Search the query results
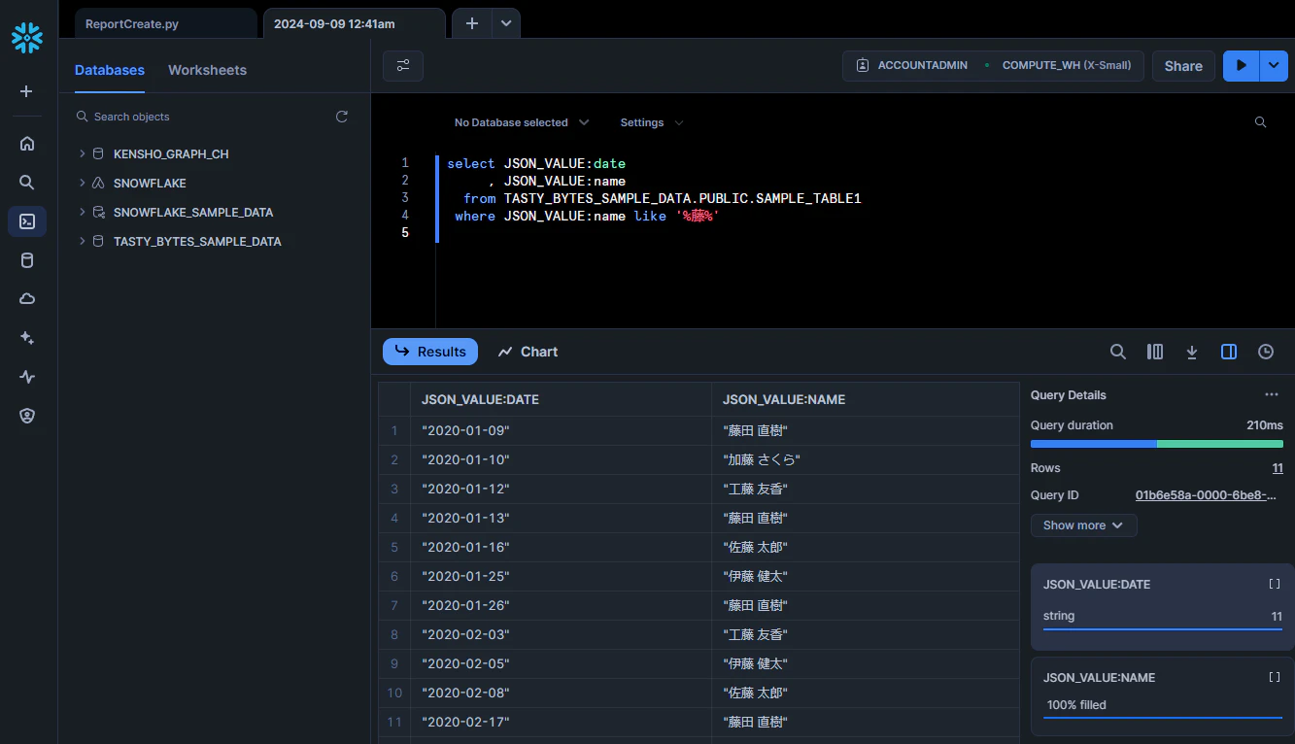This screenshot has height=744, width=1295. click(x=1118, y=352)
